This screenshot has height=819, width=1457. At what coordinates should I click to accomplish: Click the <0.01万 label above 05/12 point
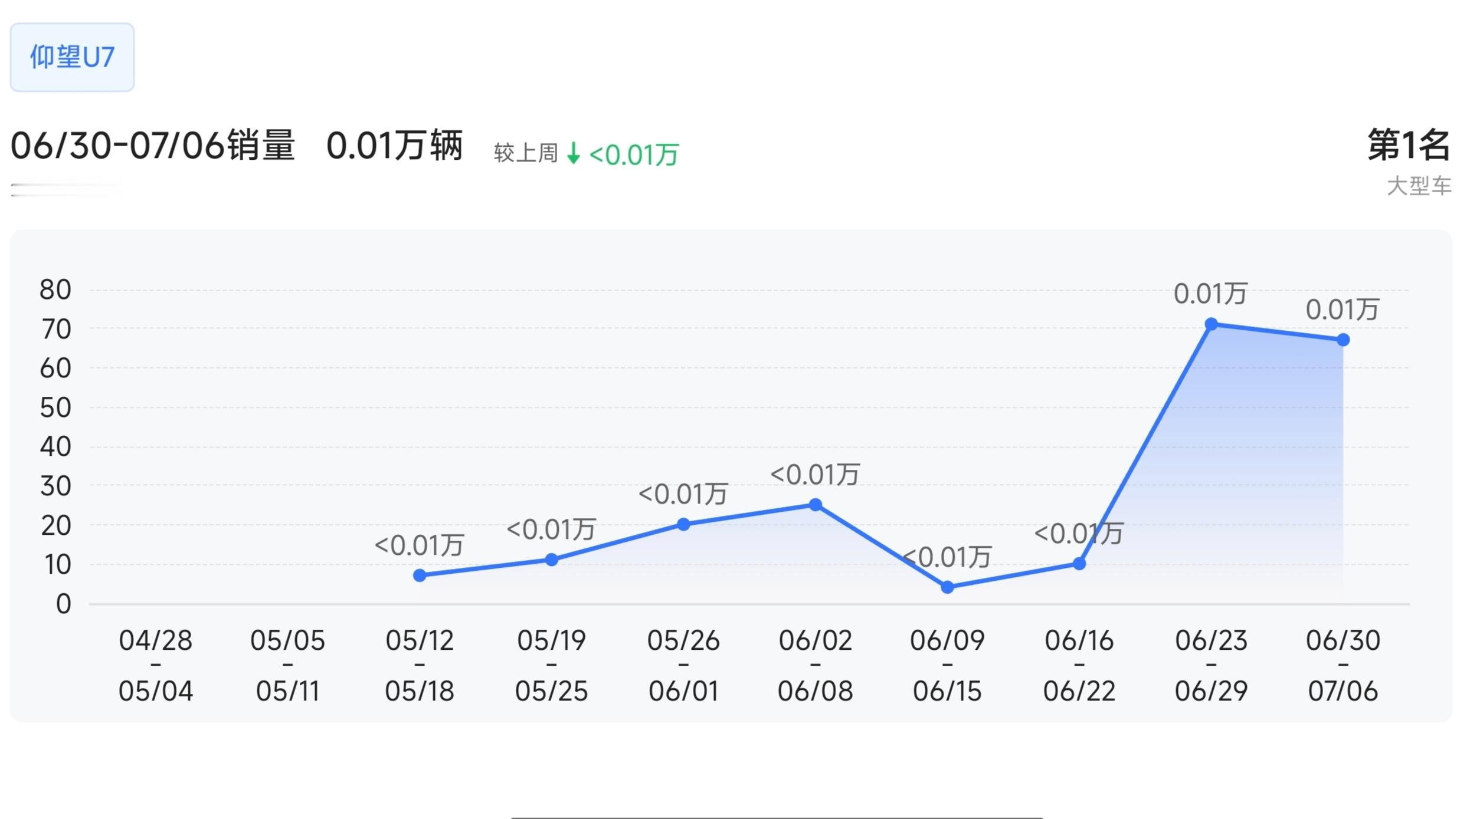pyautogui.click(x=420, y=545)
